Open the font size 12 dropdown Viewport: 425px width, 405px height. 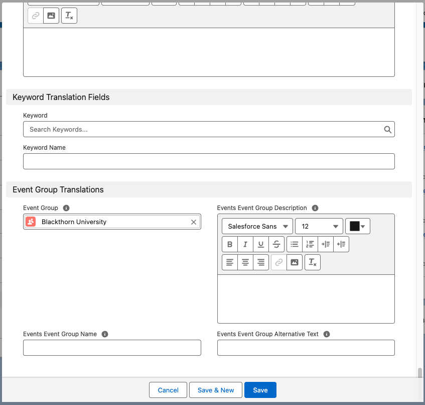(x=319, y=227)
